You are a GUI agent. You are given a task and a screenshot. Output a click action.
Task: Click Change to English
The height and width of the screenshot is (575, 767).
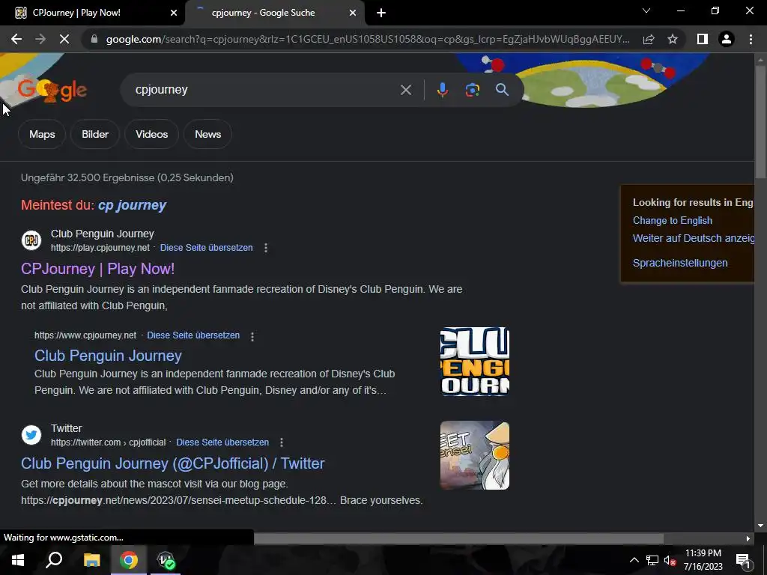pos(672,221)
